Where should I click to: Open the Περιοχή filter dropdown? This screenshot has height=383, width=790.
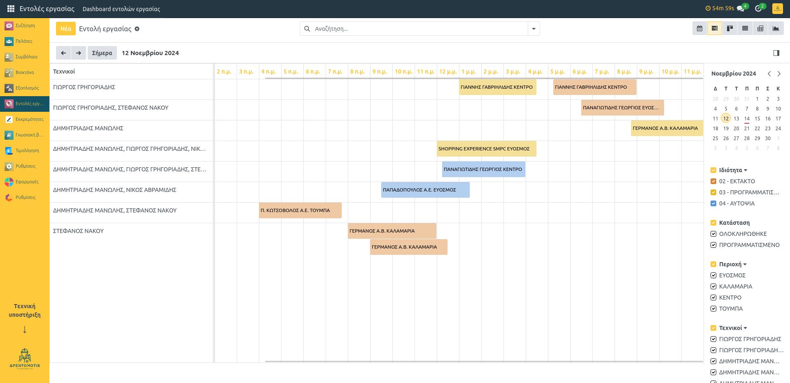click(x=733, y=264)
